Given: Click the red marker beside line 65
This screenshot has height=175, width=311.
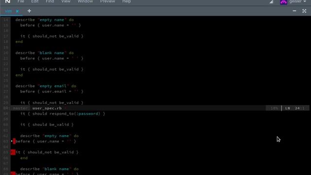Looking at the screenshot, I should coord(13,152).
